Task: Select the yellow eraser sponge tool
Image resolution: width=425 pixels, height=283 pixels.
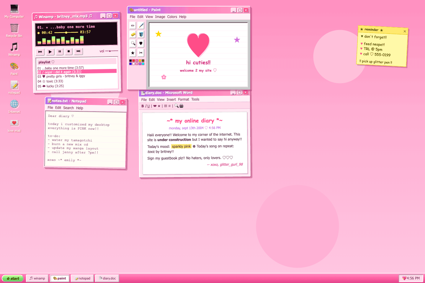Action: [x=133, y=34]
